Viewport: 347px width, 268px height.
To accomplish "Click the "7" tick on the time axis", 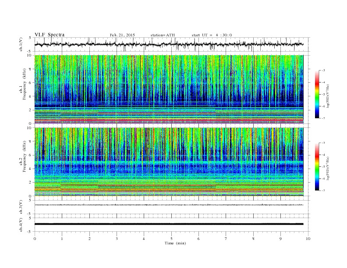I will pyautogui.click(x=226, y=239).
